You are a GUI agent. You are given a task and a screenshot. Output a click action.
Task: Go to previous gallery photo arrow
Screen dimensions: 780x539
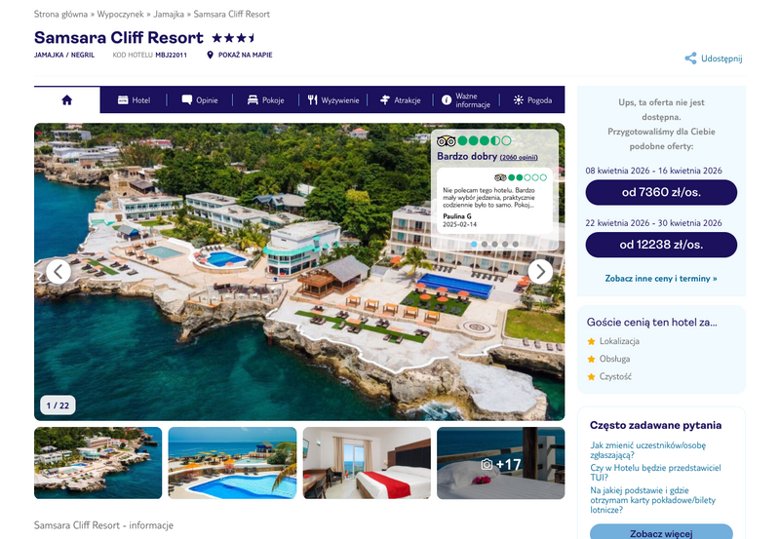pos(58,272)
